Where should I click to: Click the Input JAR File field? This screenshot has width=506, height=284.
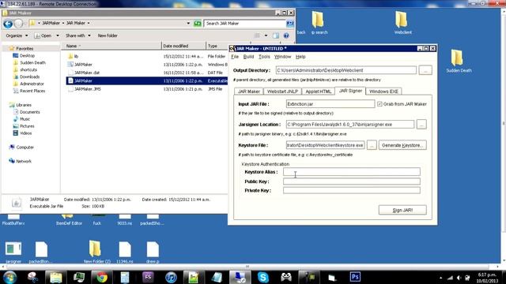[330, 104]
